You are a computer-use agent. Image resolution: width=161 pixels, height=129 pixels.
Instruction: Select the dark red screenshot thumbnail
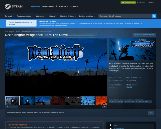pyautogui.click(x=58, y=100)
